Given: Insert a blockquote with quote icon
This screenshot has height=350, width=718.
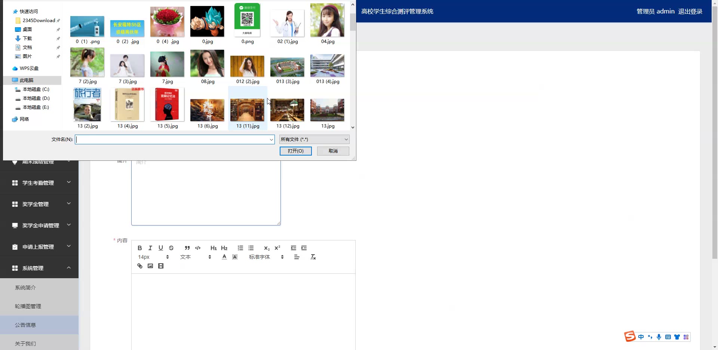Looking at the screenshot, I should [187, 248].
